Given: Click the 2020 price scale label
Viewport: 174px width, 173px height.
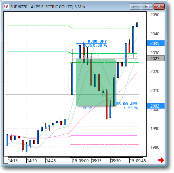Looking at the screenshot, I should (x=155, y=72).
